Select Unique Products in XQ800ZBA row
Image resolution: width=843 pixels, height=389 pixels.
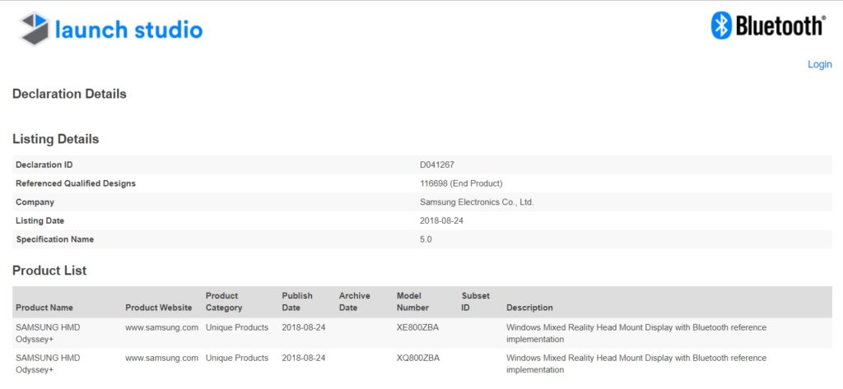pos(236,358)
